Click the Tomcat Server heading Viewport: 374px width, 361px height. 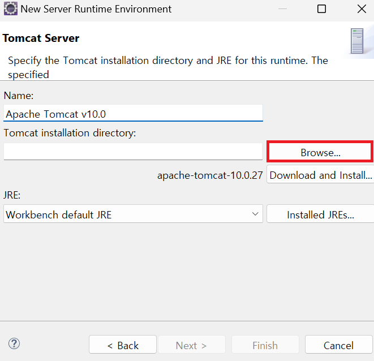[x=41, y=38]
